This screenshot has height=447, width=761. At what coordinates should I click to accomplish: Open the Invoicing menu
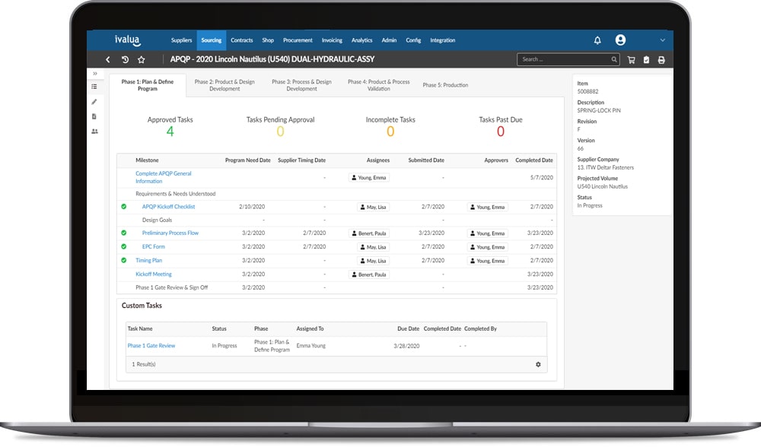(332, 40)
